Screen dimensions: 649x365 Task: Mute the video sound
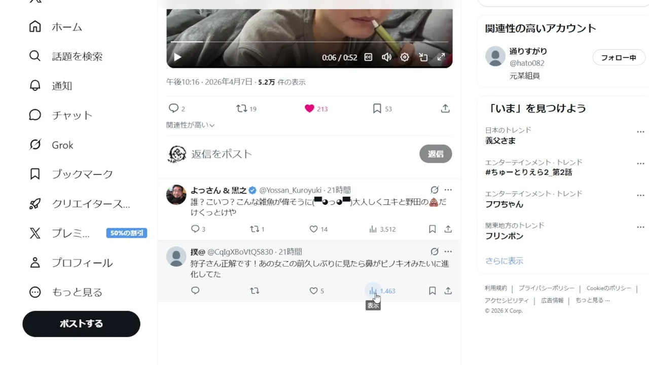pos(386,57)
